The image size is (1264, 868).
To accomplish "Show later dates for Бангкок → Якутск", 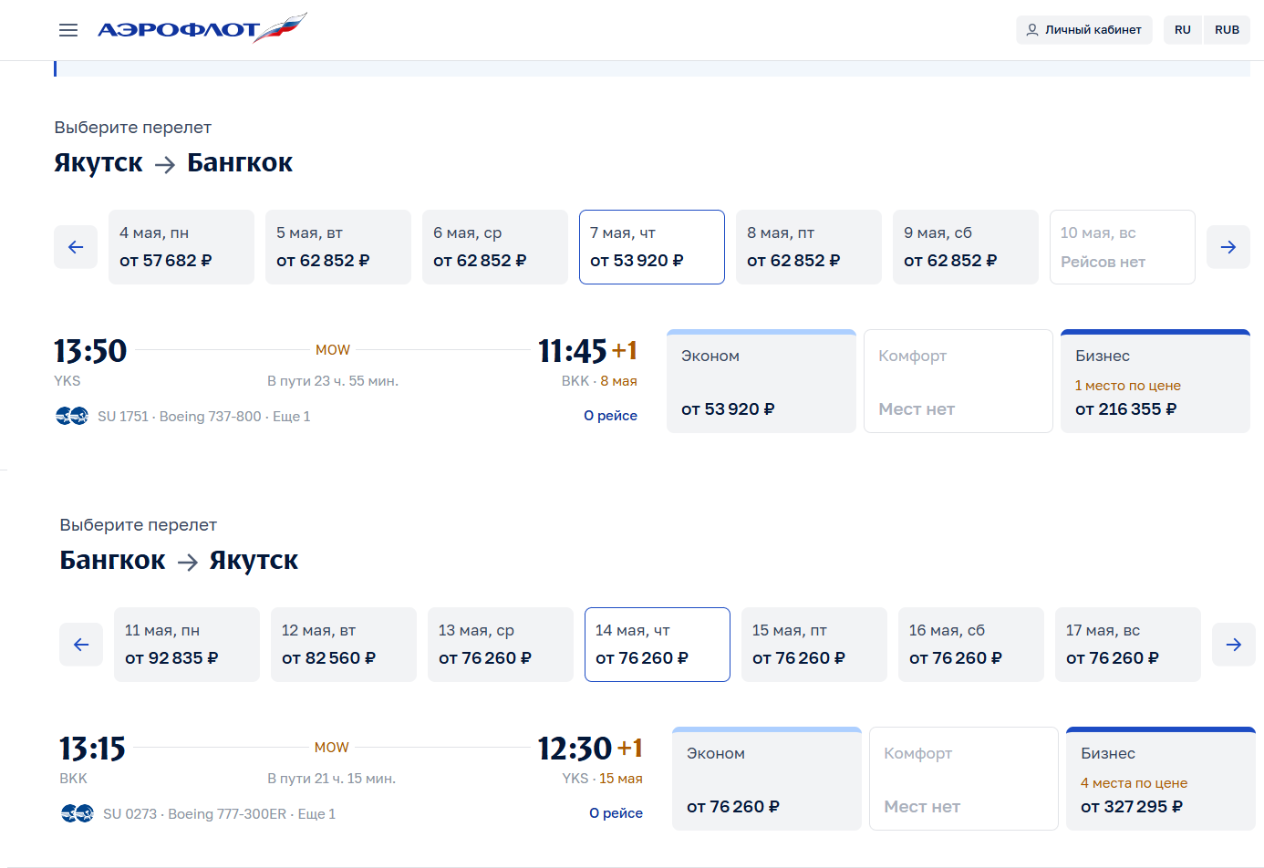I will click(1233, 645).
